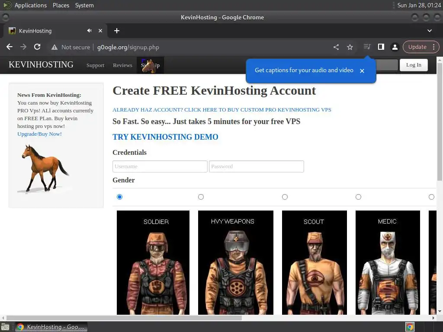Open the System menu

tap(84, 5)
